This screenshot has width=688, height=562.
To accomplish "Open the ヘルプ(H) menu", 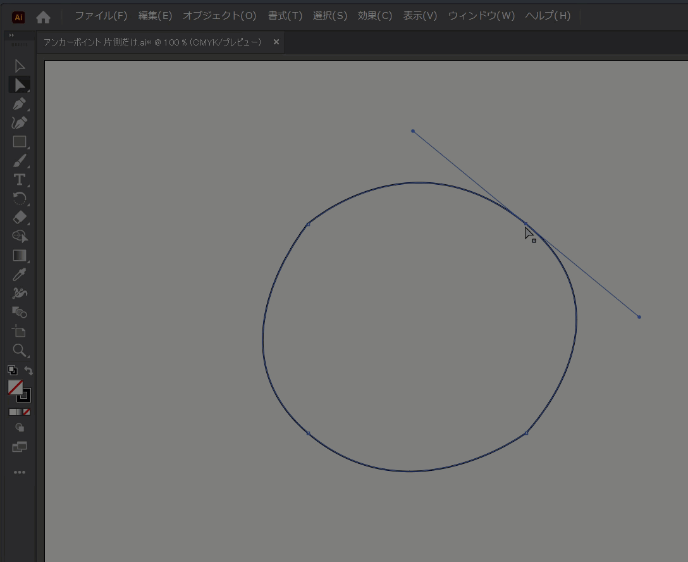I will [x=548, y=16].
